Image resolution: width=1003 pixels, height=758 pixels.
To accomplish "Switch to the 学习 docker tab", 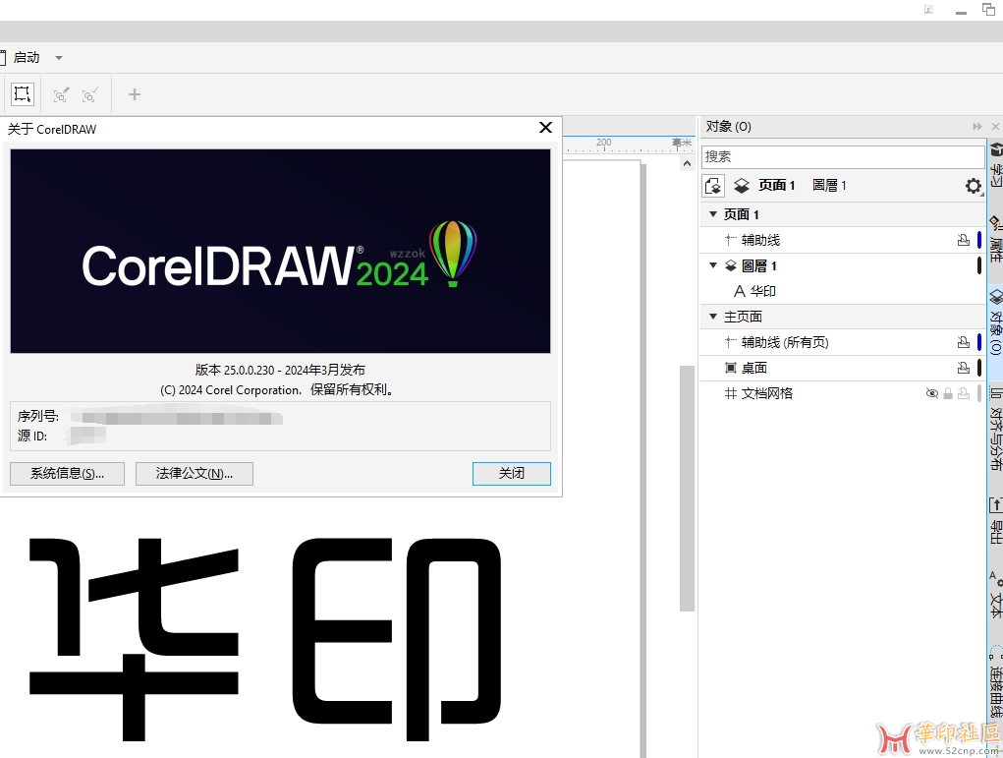I will pyautogui.click(x=996, y=165).
